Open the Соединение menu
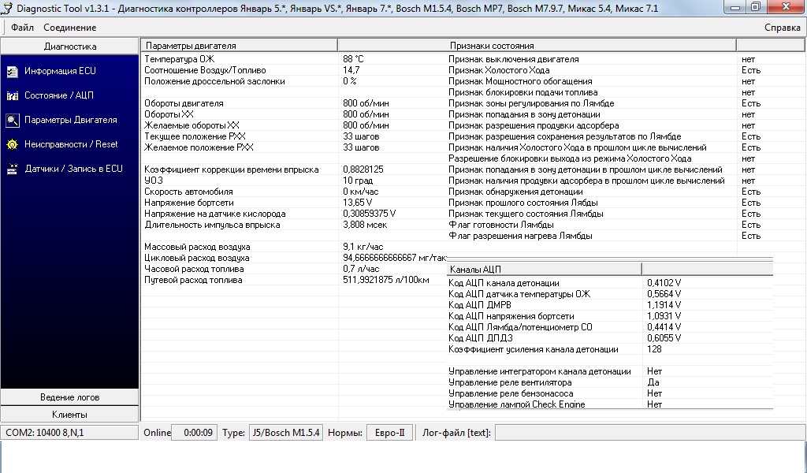Viewport: 807px width, 473px height. (69, 28)
